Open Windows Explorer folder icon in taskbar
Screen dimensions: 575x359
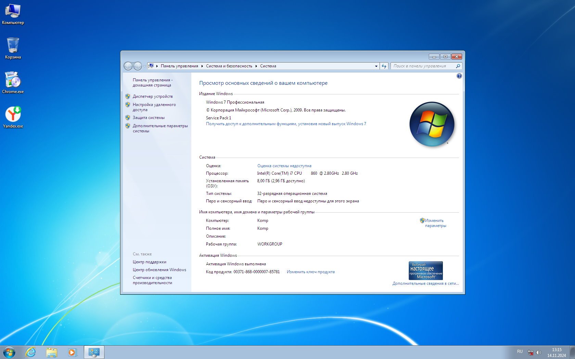pyautogui.click(x=52, y=352)
